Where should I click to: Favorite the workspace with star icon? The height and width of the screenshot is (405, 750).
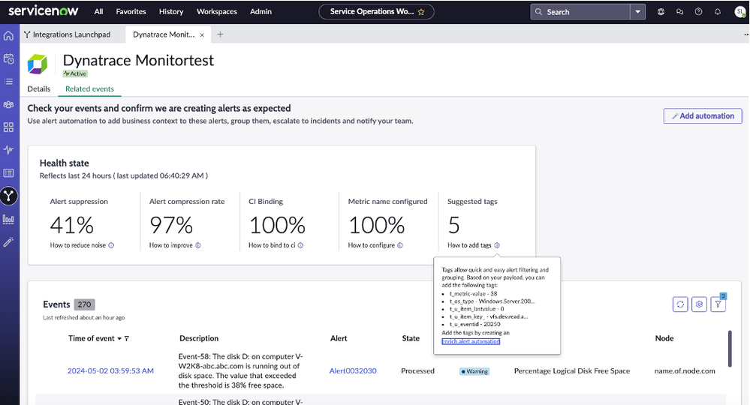click(421, 12)
